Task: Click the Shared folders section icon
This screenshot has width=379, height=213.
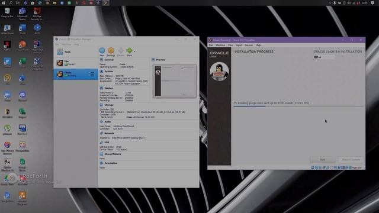Action: [x=101, y=154]
